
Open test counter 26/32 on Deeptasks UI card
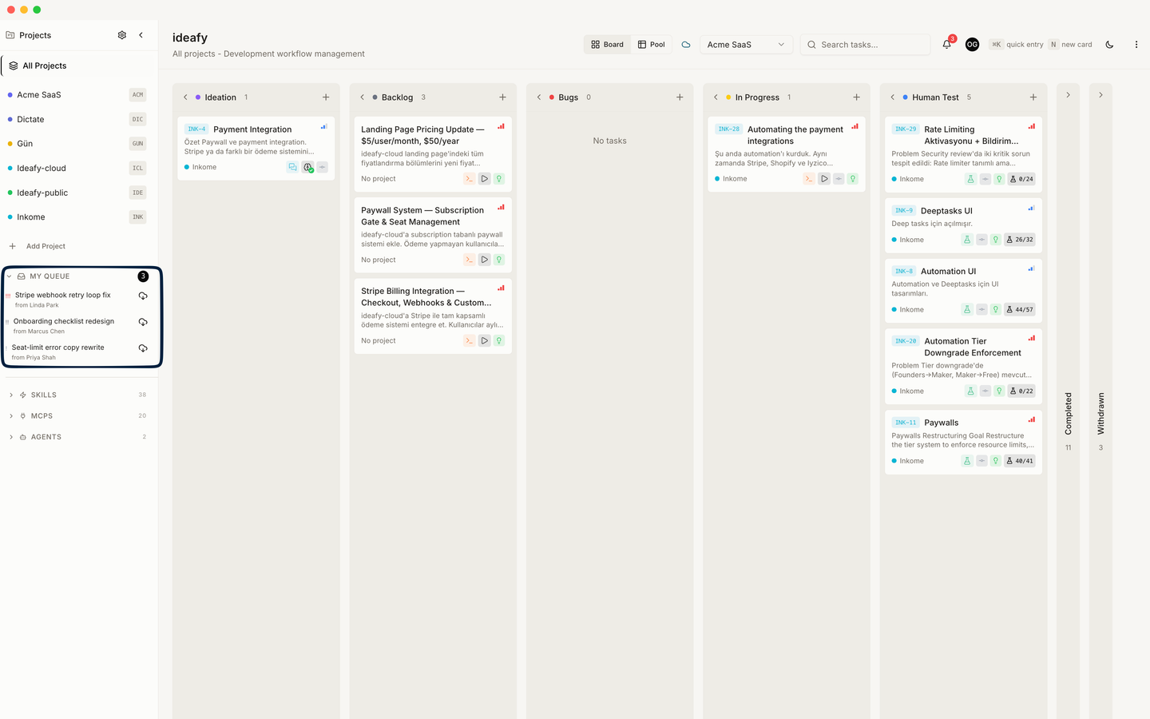(x=1020, y=240)
